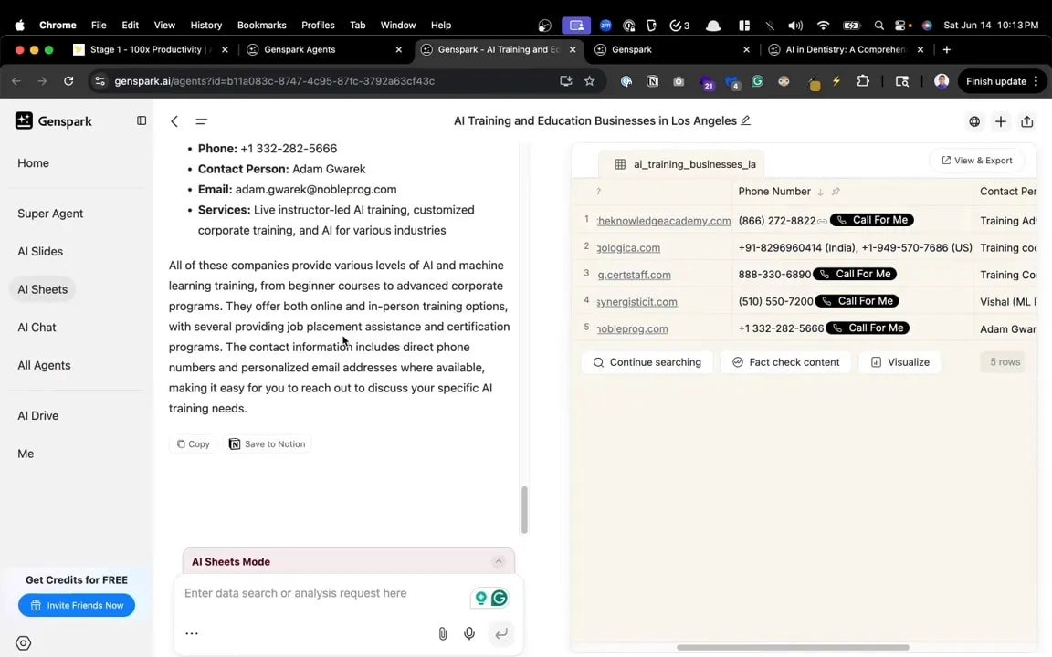The image size is (1052, 657).
Task: Copy the AI response using the Copy icon
Action: 193,443
